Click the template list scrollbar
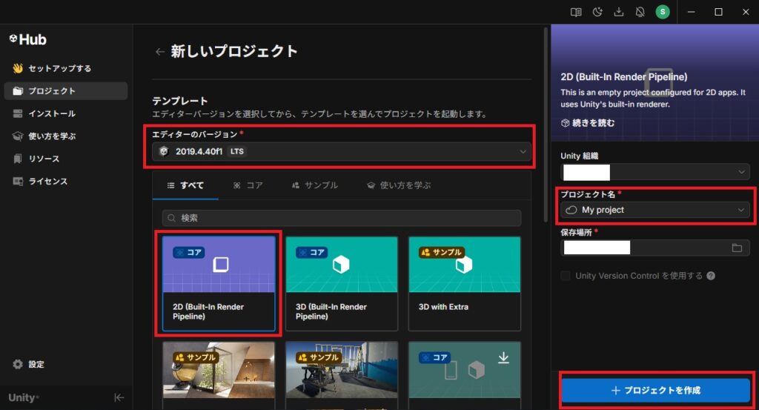The image size is (759, 410). point(546,126)
